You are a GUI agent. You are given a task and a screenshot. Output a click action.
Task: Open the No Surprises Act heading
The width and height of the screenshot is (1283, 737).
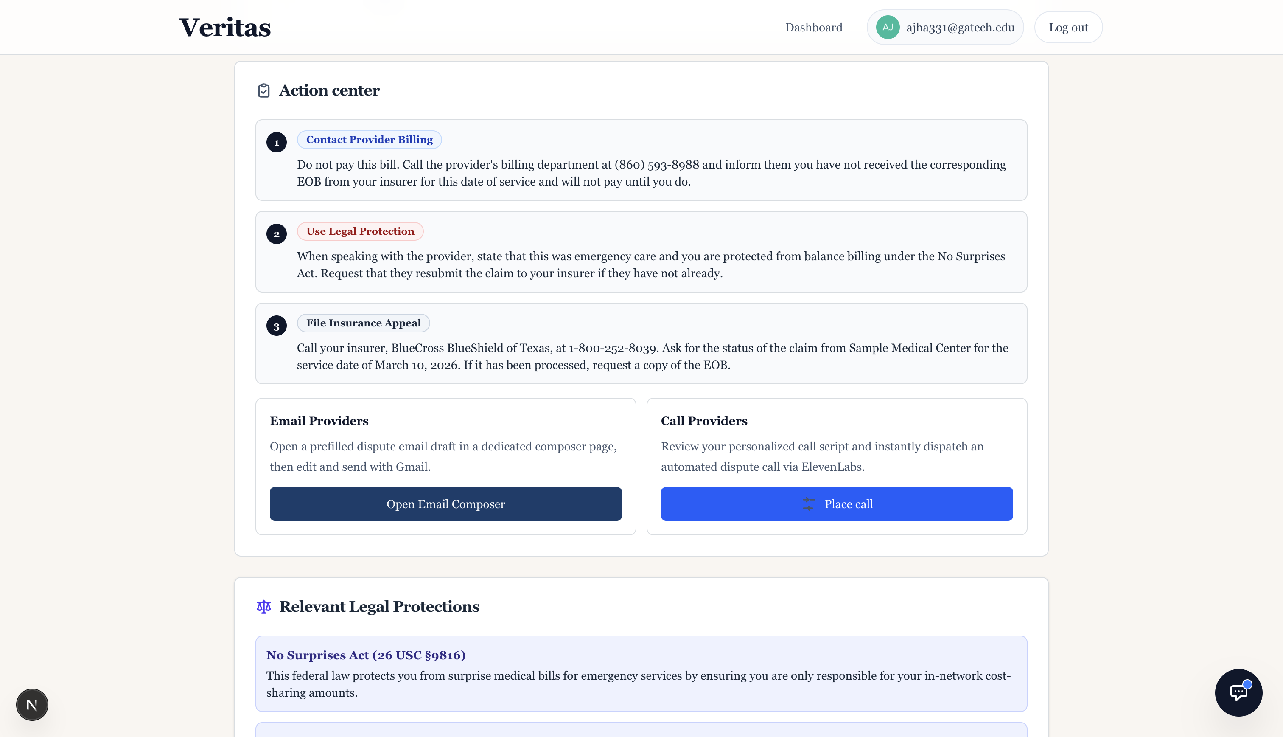click(366, 655)
